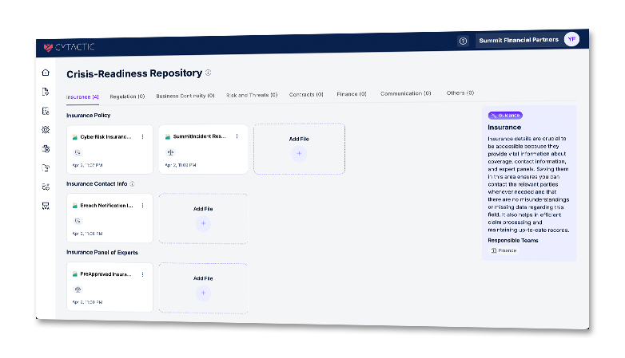
Task: Open the SummitIncident Res file's three-dot menu
Action: pos(237,136)
